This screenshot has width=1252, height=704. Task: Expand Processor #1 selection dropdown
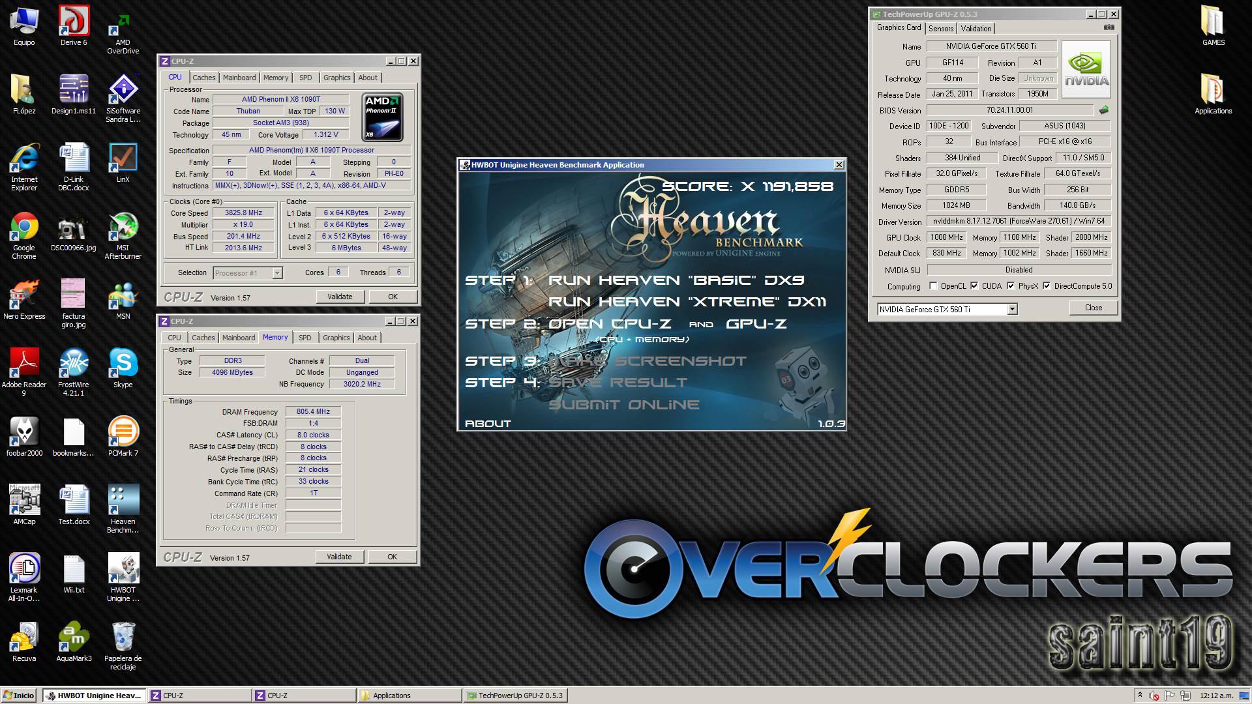click(x=277, y=273)
